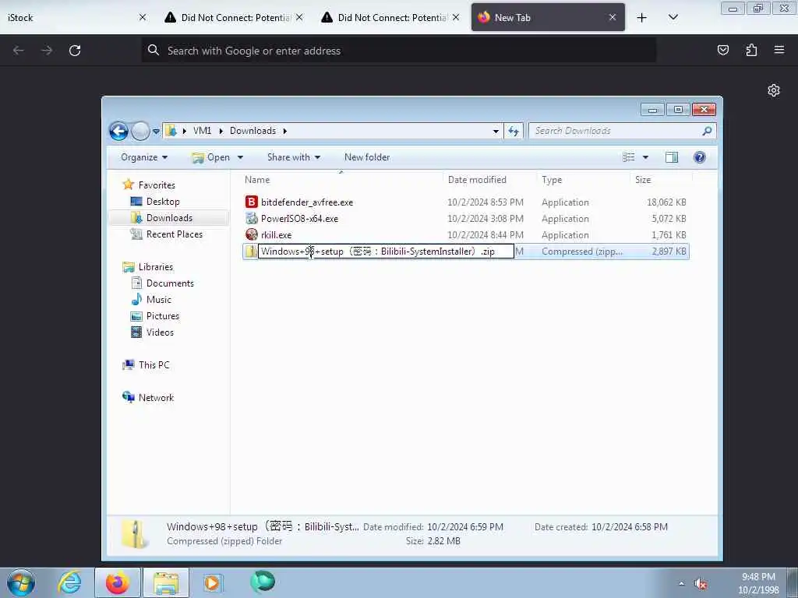798x598 pixels.
Task: Expand the address bar history dropdown
Action: point(496,131)
